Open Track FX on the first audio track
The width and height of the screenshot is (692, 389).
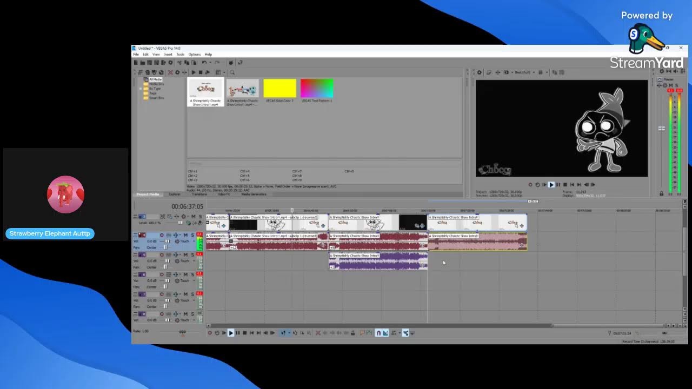[176, 235]
